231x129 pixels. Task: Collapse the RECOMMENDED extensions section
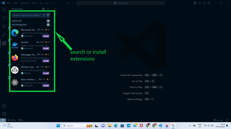coord(31,25)
